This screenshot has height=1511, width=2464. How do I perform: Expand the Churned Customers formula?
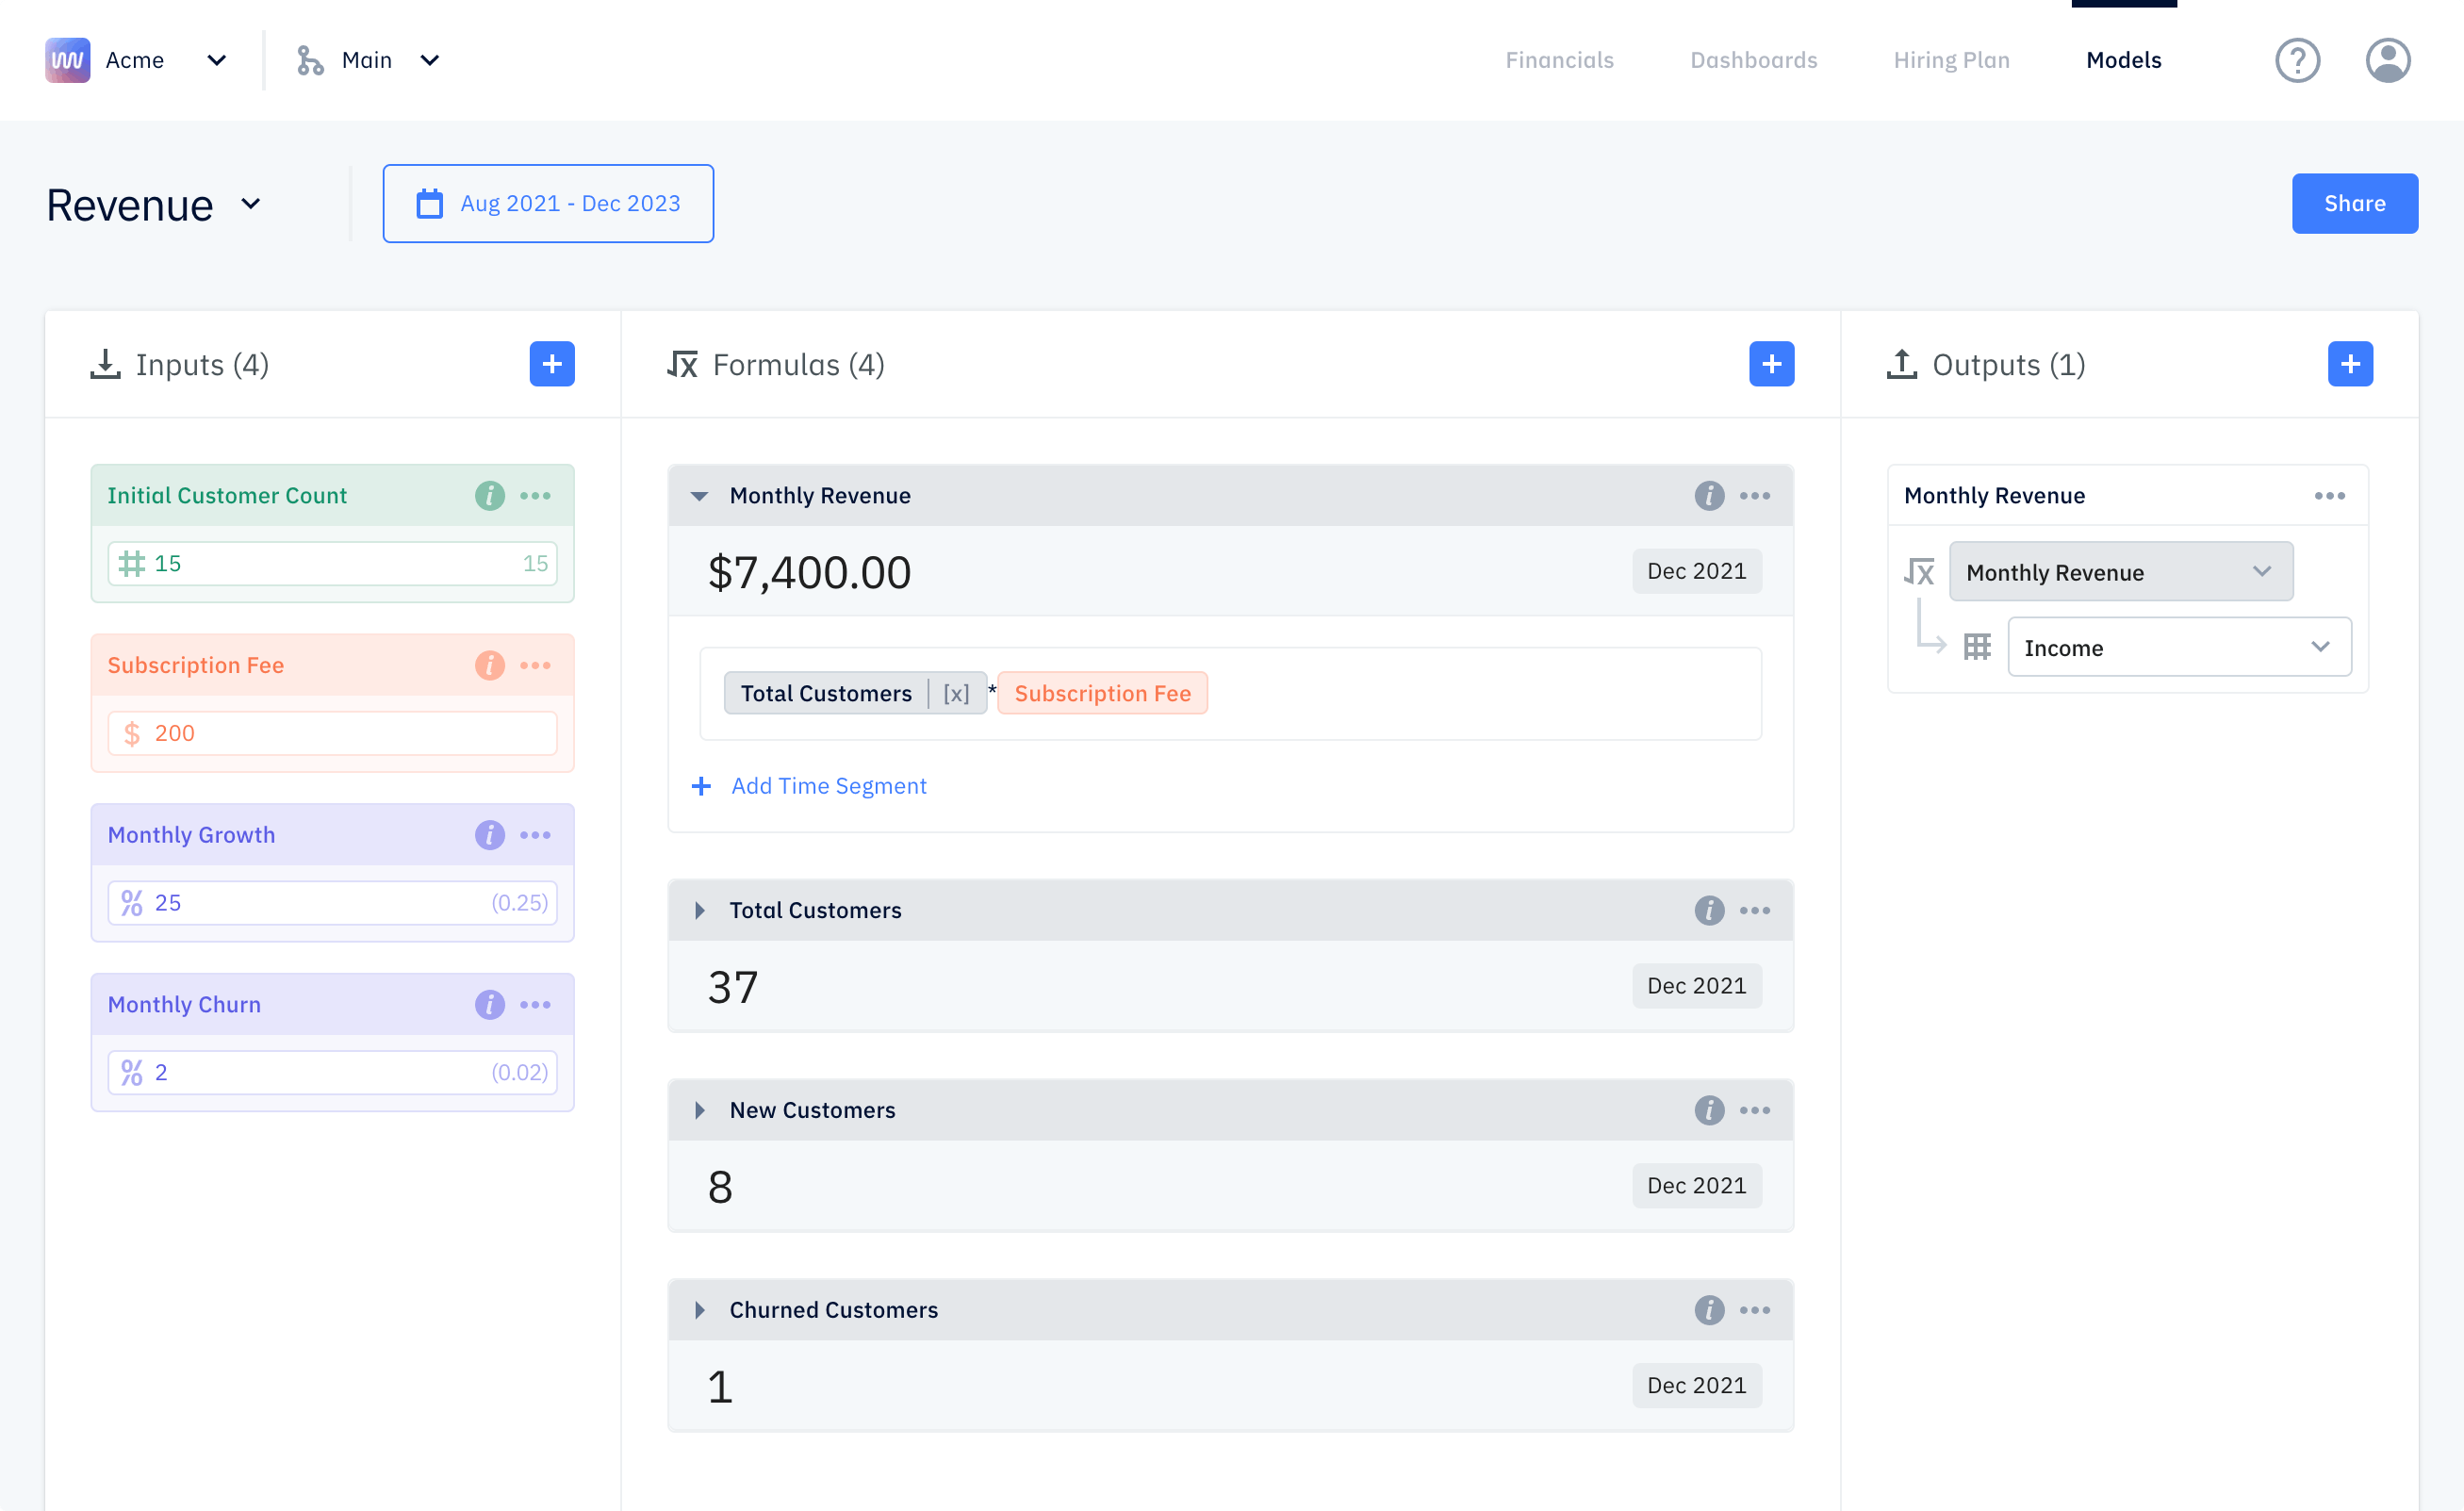[x=700, y=1311]
